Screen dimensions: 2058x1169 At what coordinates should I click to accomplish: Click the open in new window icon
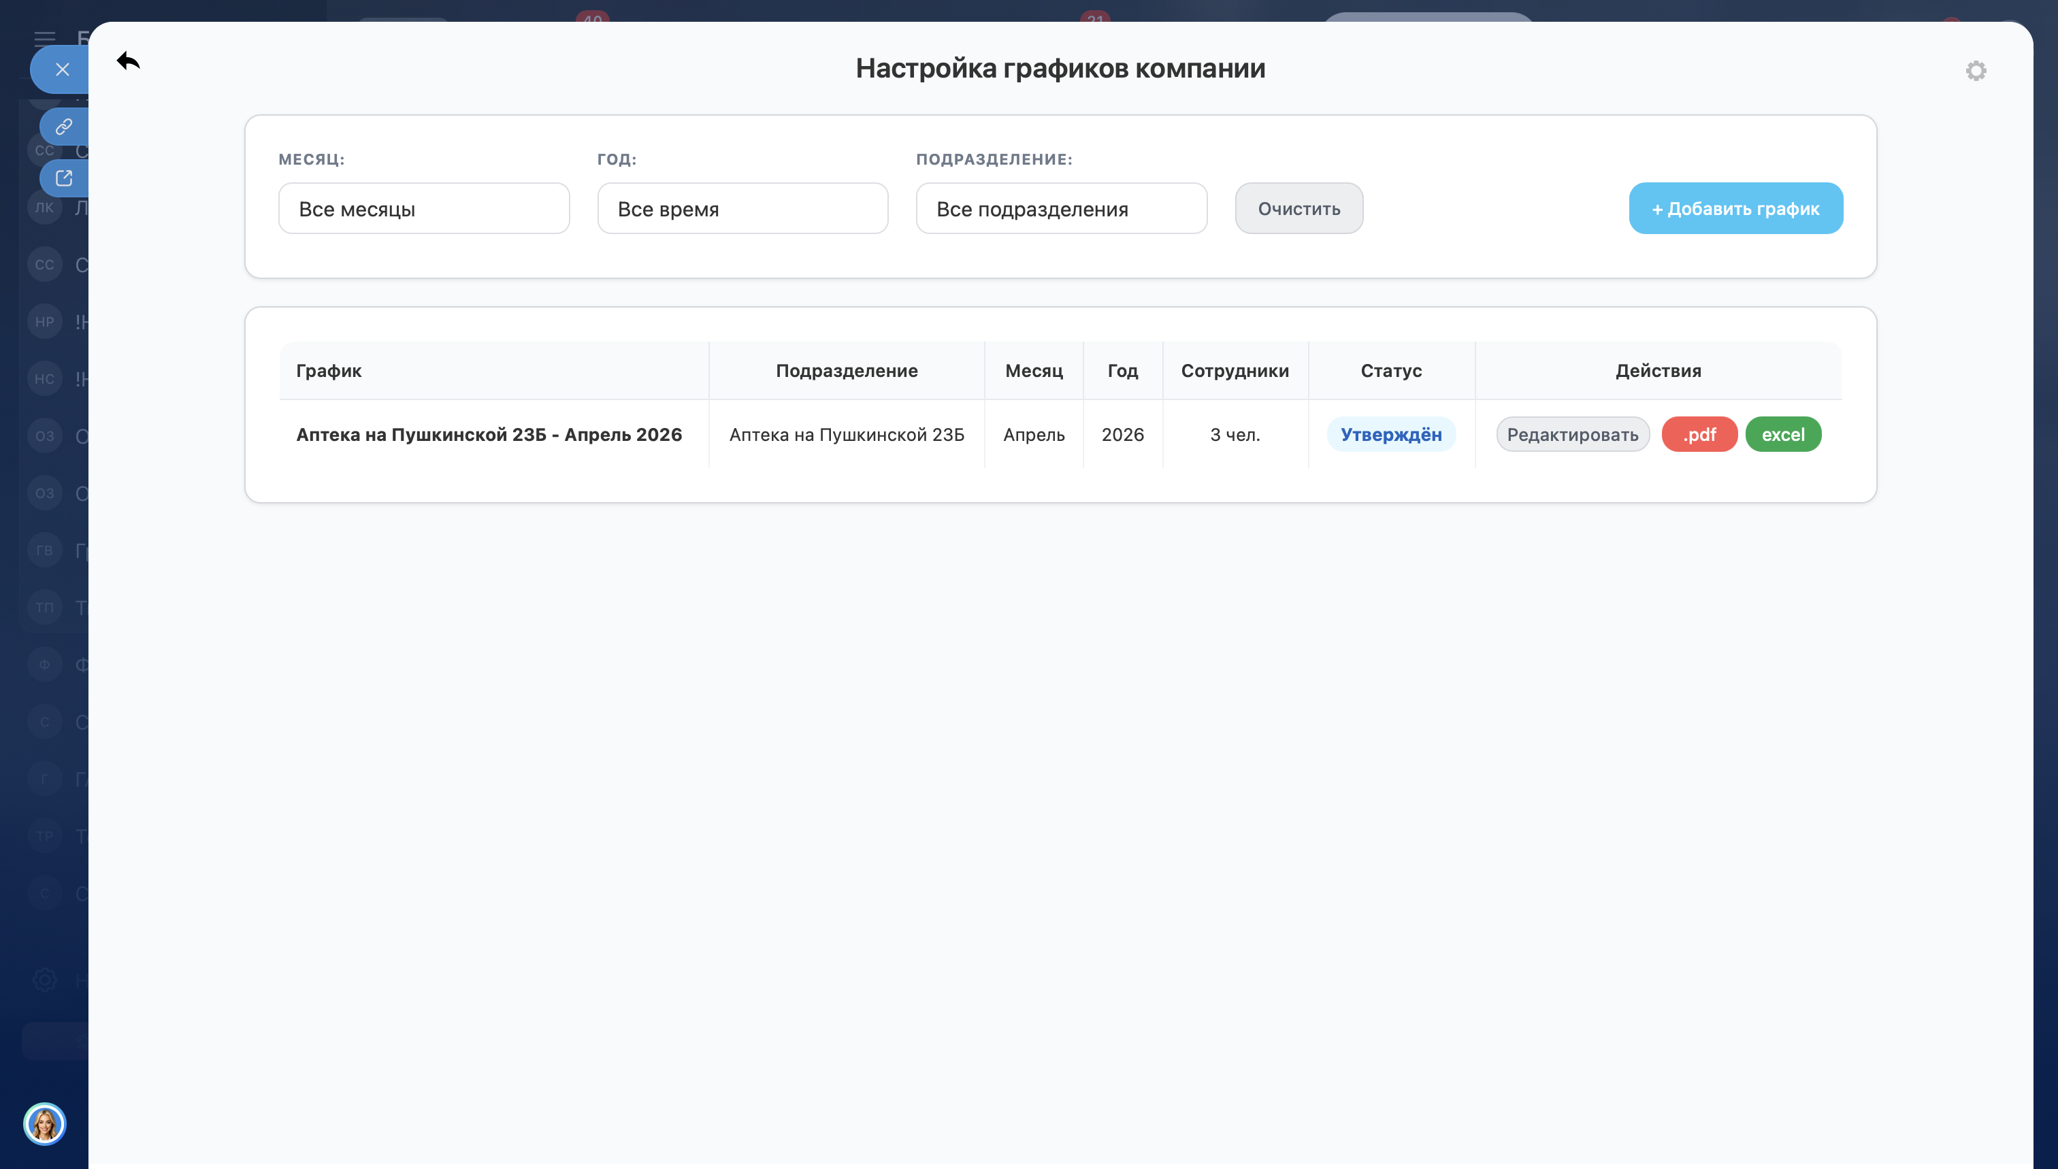click(64, 178)
